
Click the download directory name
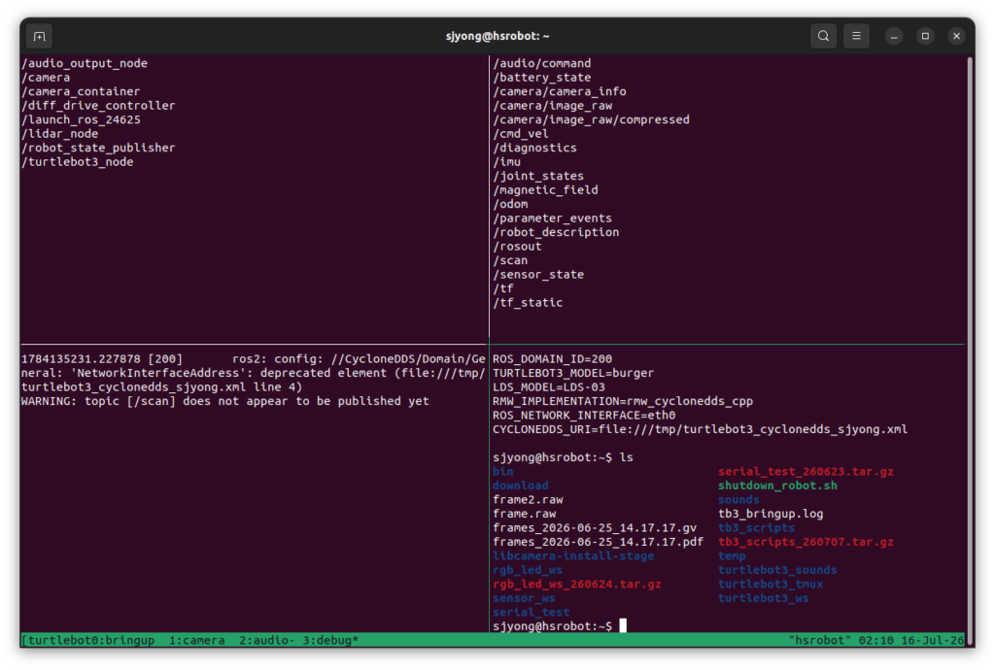click(x=521, y=486)
